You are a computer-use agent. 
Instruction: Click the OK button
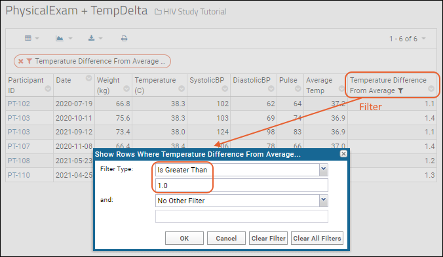tap(184, 238)
